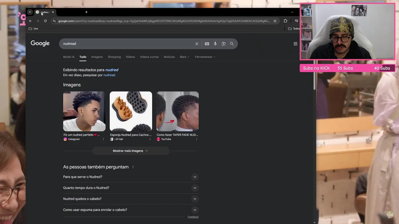Image resolution: width=399 pixels, height=224 pixels.
Task: Click the google.com address bar URL
Action: [x=164, y=21]
